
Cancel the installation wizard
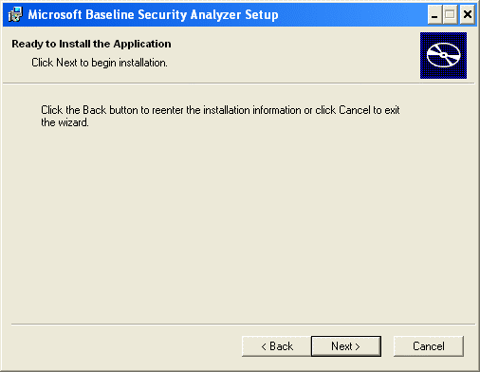click(x=429, y=346)
